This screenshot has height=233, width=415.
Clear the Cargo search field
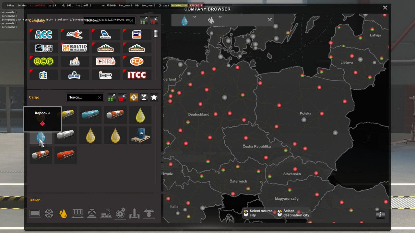(99, 97)
